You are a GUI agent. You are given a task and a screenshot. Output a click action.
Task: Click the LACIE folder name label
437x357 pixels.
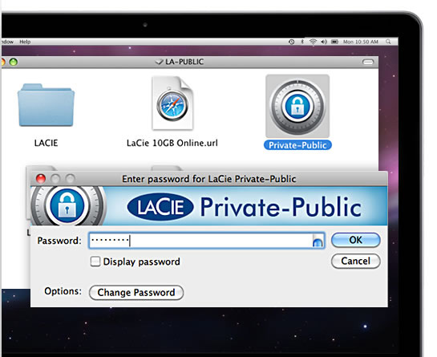click(46, 143)
